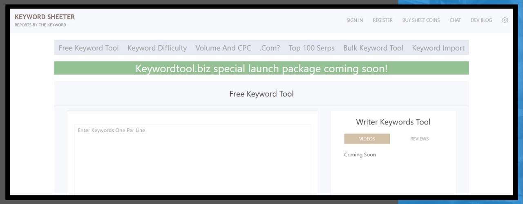
Task: Open the Sign In page
Action: (354, 20)
